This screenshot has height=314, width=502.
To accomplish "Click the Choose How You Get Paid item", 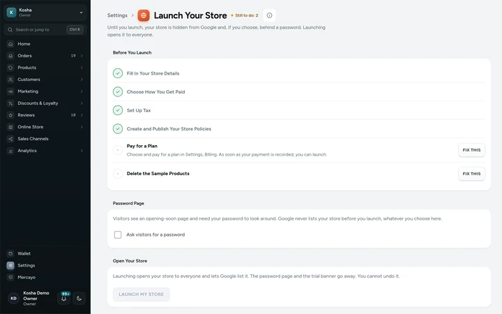I will point(155,91).
